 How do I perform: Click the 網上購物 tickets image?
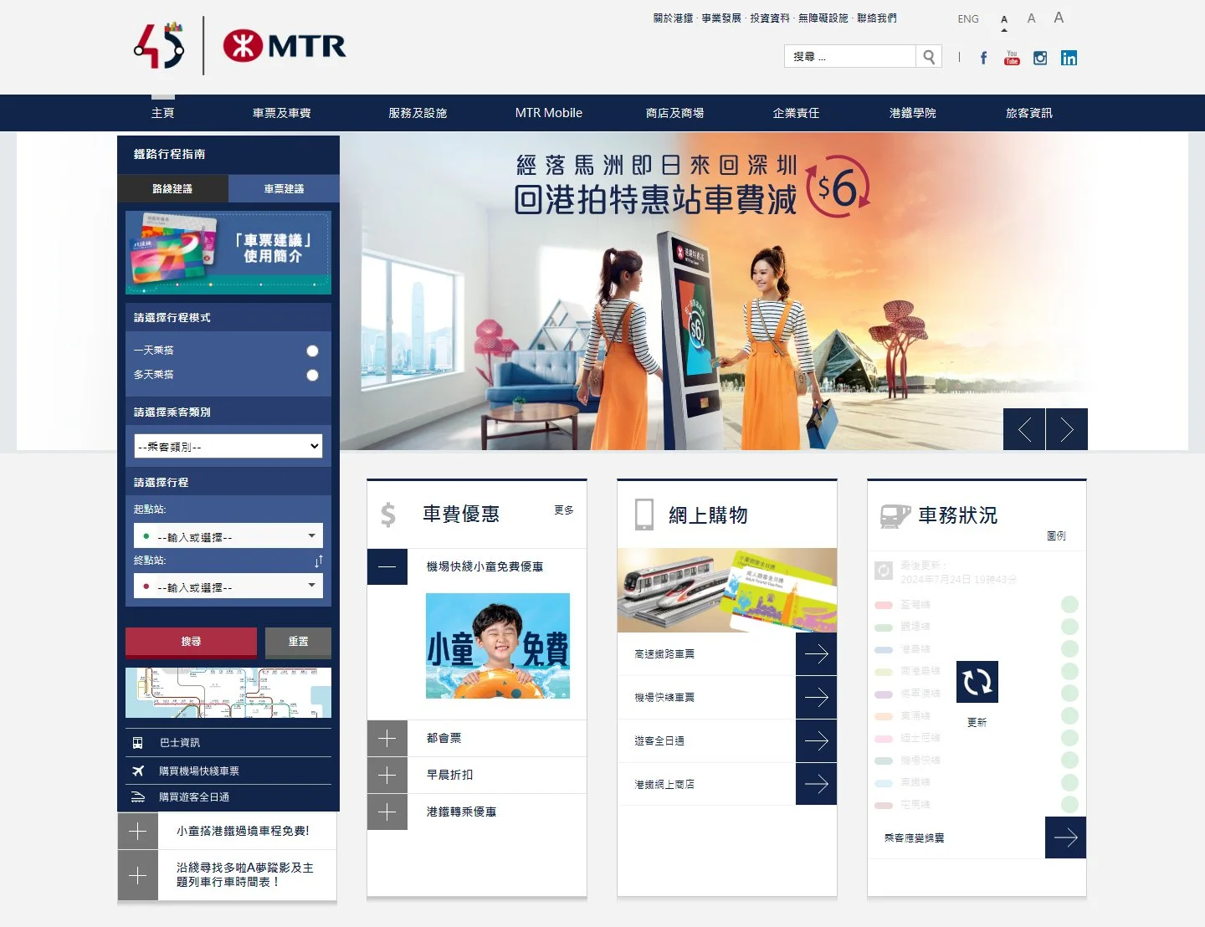[x=727, y=590]
